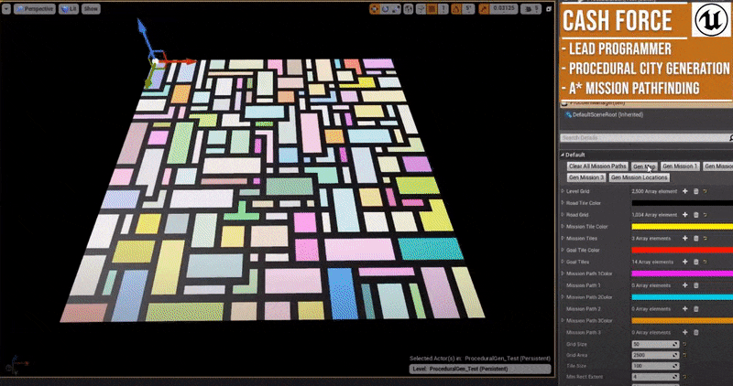Expand the Goal Tile Color property
The width and height of the screenshot is (733, 386).
click(563, 251)
